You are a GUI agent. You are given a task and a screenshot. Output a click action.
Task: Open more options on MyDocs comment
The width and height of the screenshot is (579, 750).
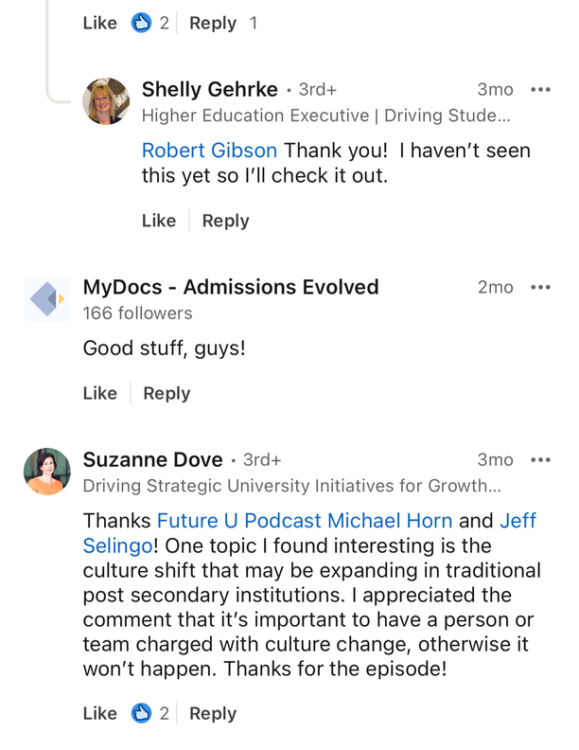click(x=540, y=287)
